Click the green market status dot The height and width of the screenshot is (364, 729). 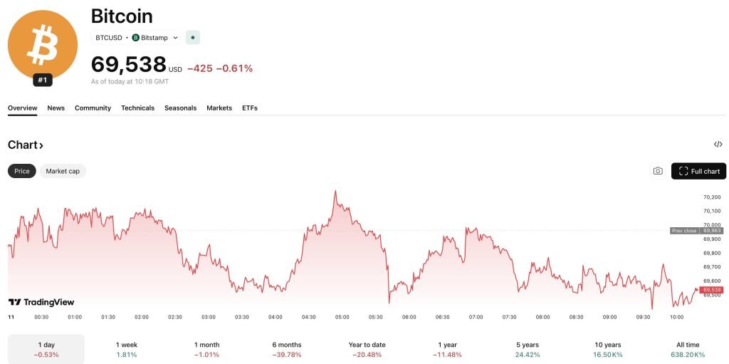[x=192, y=37]
